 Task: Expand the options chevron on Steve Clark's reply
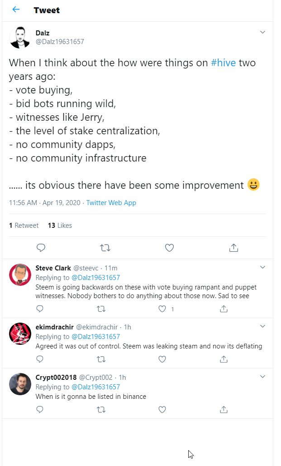pos(262,267)
